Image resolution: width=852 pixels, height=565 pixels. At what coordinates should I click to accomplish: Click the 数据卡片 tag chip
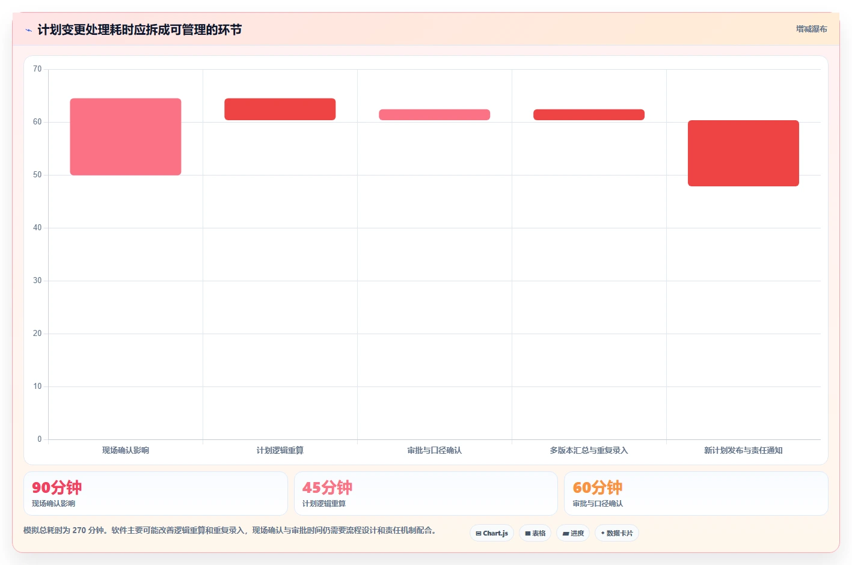(x=617, y=533)
